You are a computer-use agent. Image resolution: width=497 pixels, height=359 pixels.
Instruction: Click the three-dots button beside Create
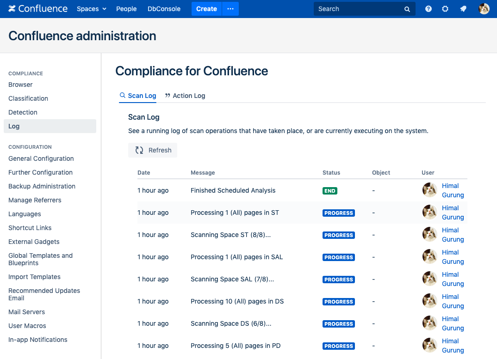point(230,9)
